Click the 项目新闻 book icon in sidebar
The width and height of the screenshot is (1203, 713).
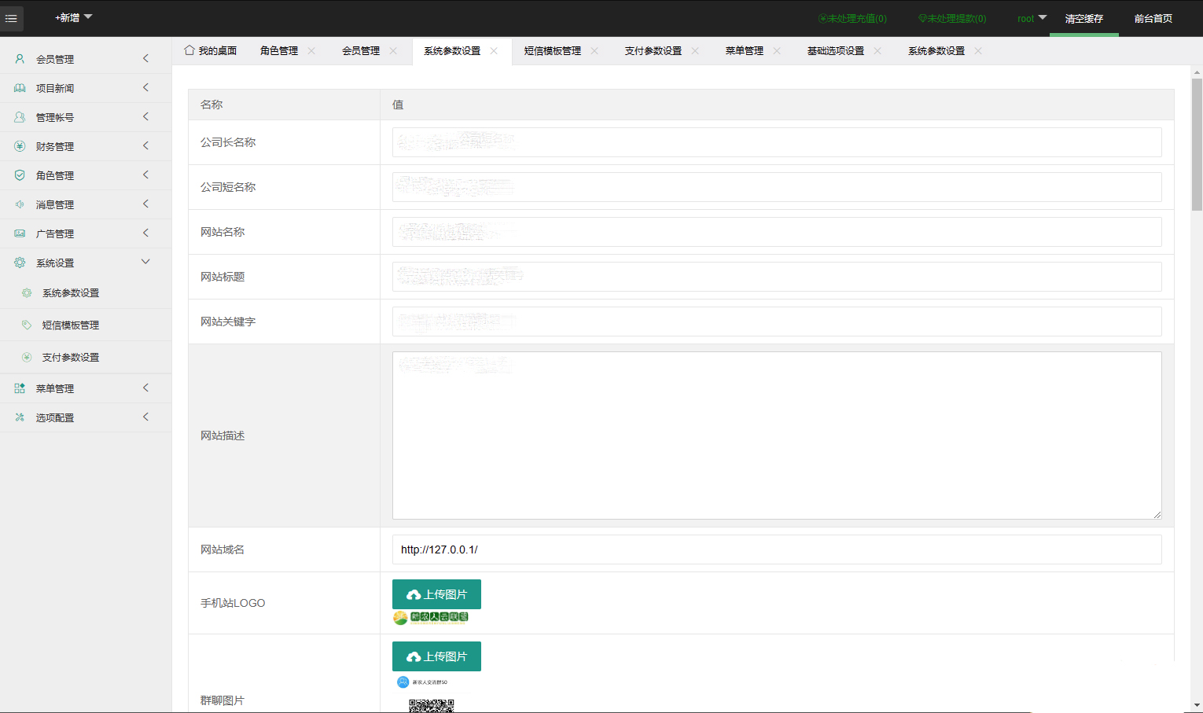pos(20,88)
